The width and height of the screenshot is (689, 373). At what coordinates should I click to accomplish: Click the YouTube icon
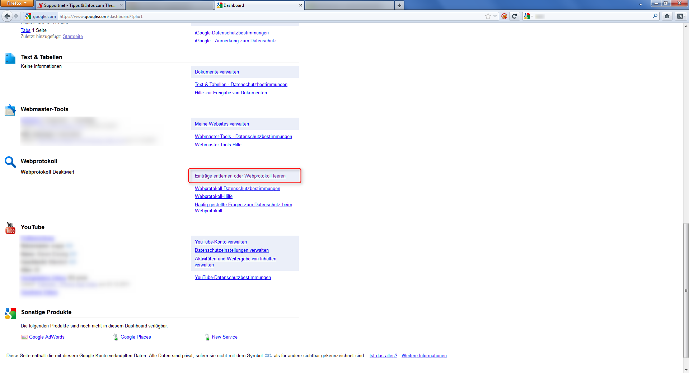[10, 228]
